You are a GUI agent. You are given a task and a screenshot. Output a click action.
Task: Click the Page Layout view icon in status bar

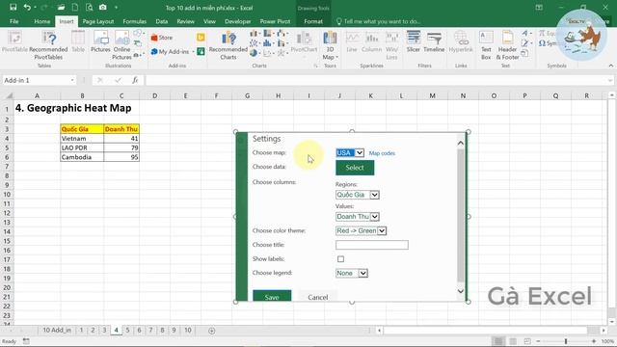pos(513,341)
